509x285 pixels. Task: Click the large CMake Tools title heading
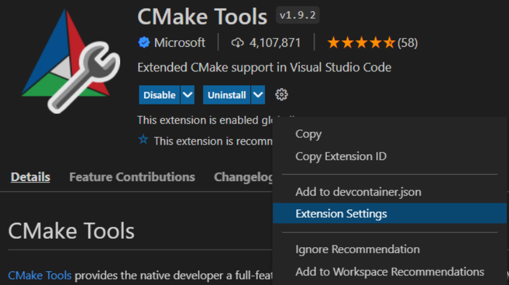click(203, 17)
